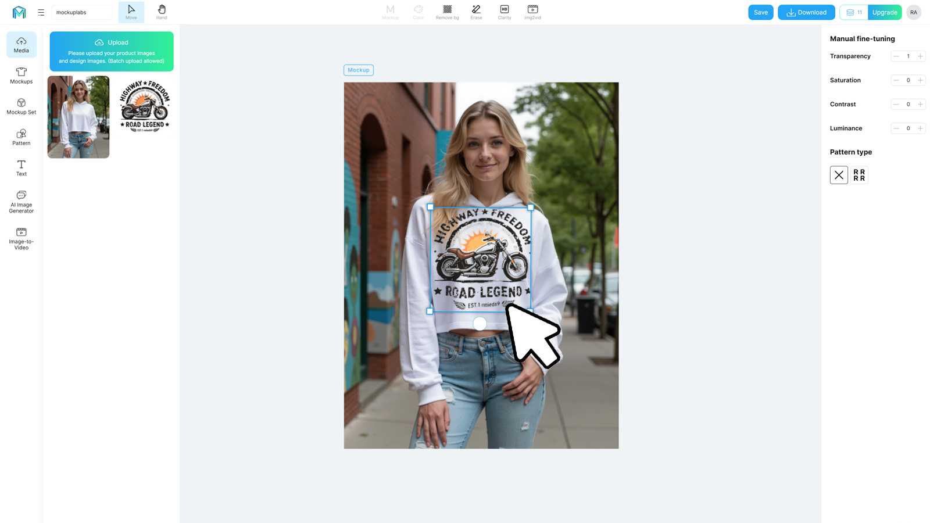
Task: Apply the Remove bg tool
Action: click(448, 12)
